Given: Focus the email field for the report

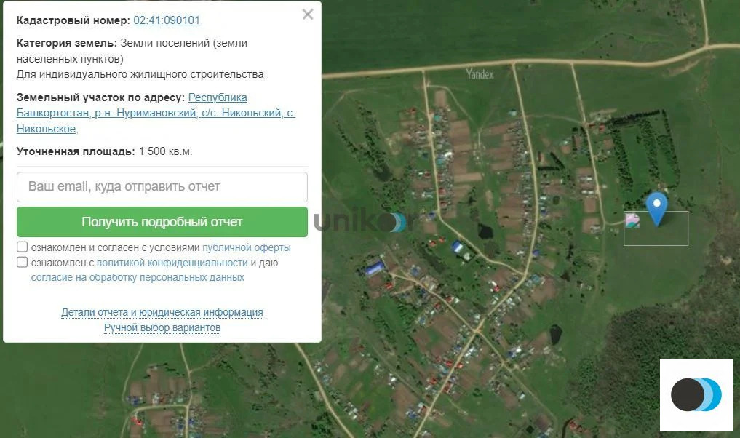Looking at the screenshot, I should tap(162, 187).
